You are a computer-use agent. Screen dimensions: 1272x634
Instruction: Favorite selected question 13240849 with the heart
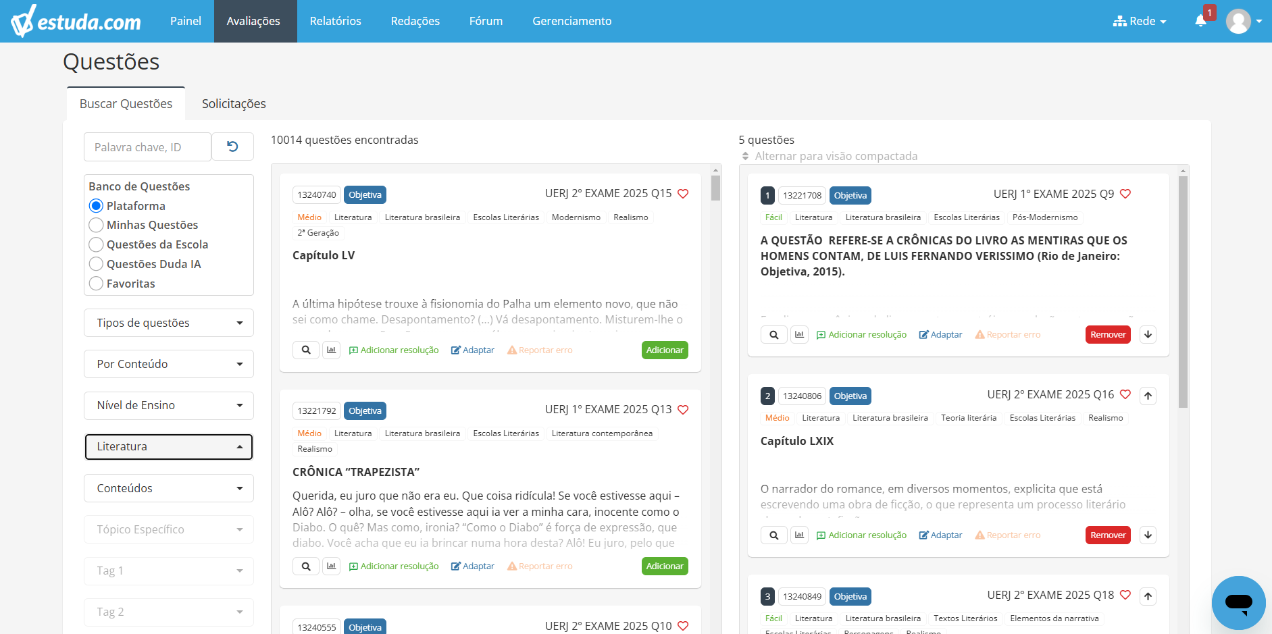coord(1125,595)
